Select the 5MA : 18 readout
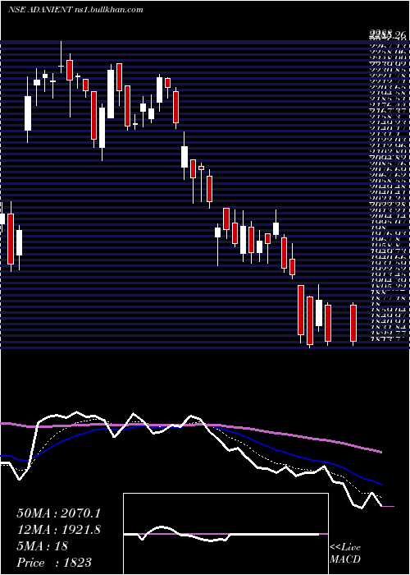Viewport: 410px width, 575px height. click(42, 546)
